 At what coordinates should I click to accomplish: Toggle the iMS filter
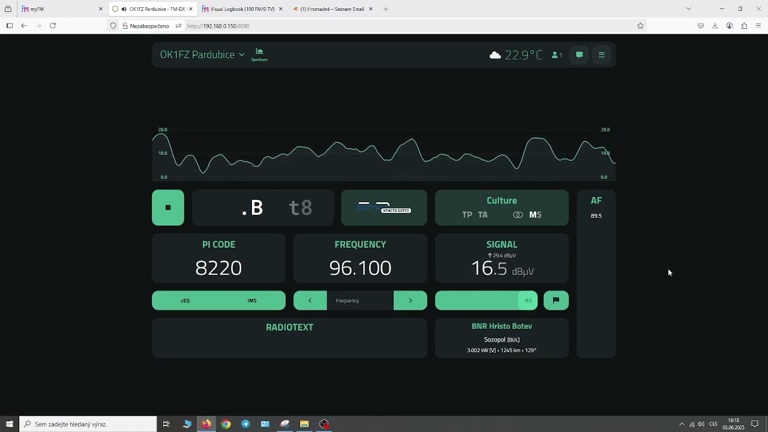[x=252, y=301]
